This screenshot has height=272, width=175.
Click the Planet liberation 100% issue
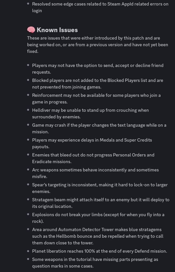pos(100,251)
